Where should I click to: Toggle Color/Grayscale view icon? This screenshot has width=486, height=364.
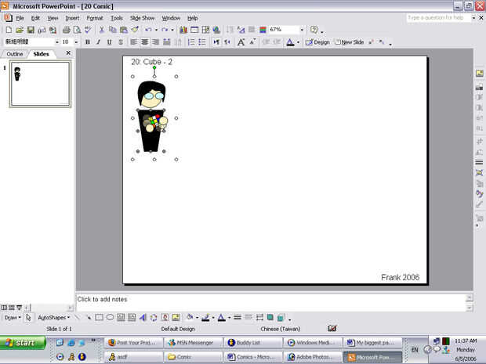pyautogui.click(x=263, y=30)
